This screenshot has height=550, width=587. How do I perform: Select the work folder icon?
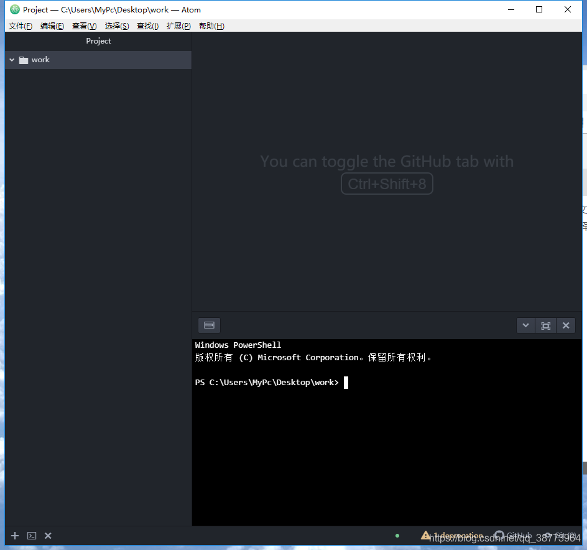point(24,60)
